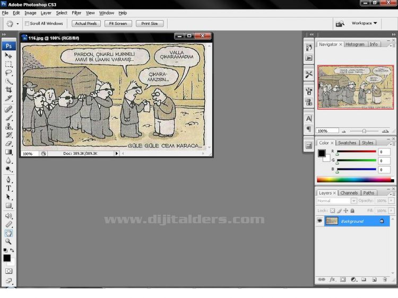Select the Crop tool
The image size is (398, 298).
click(x=8, y=90)
